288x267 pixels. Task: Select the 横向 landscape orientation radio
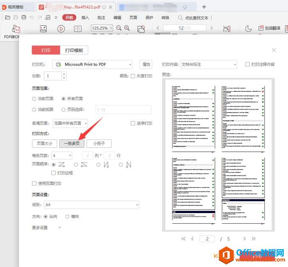(67, 216)
